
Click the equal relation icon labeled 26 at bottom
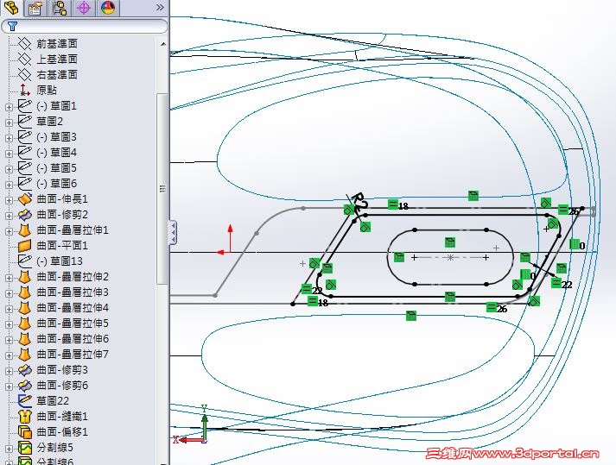492,307
